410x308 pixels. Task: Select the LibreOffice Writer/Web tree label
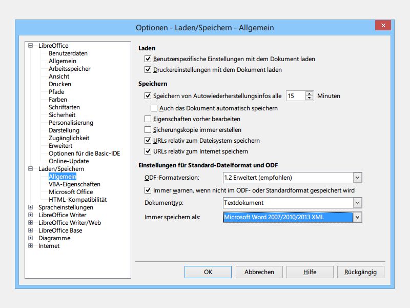(70, 223)
